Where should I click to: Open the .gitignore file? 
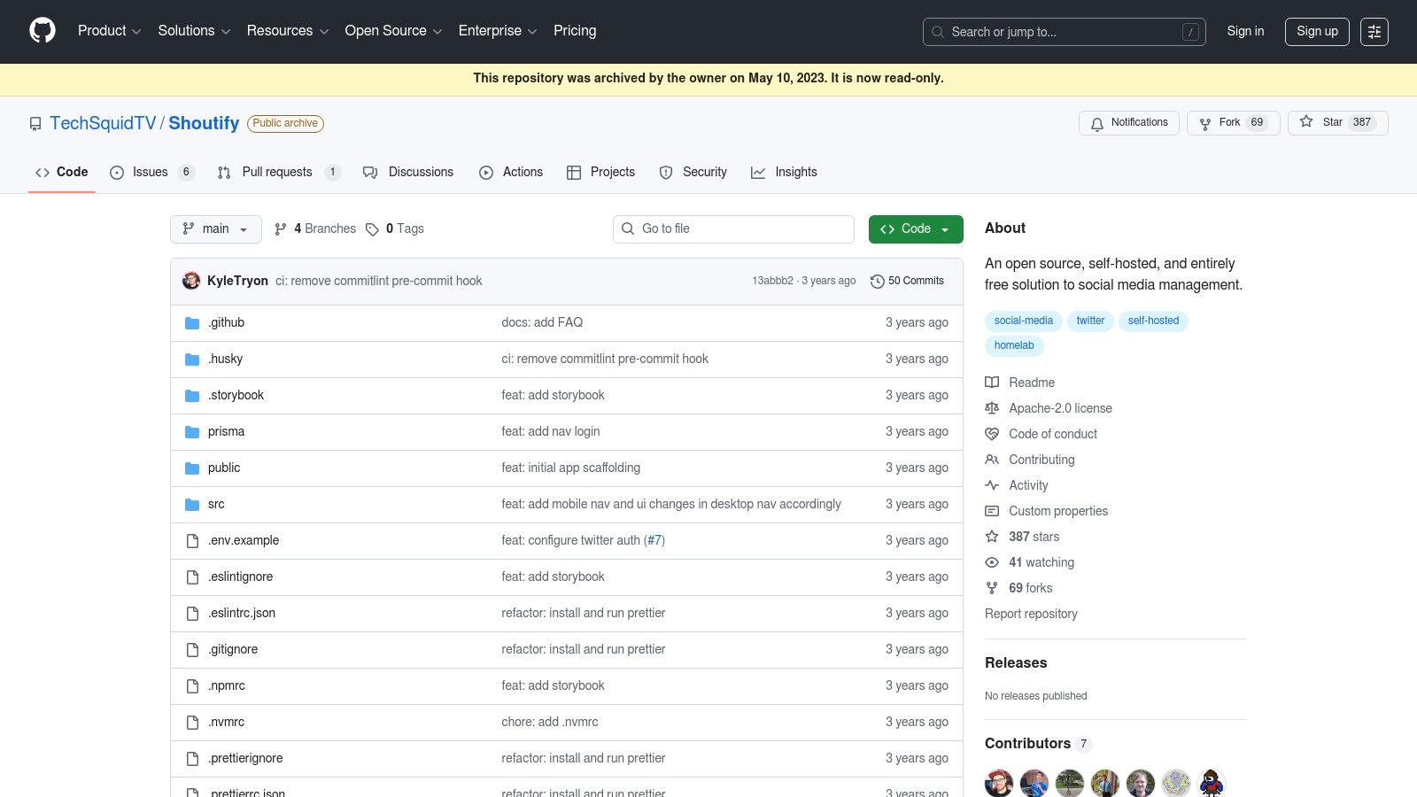tap(233, 649)
